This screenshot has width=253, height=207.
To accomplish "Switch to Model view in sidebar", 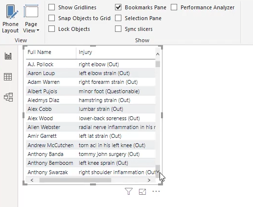I will point(8,97).
